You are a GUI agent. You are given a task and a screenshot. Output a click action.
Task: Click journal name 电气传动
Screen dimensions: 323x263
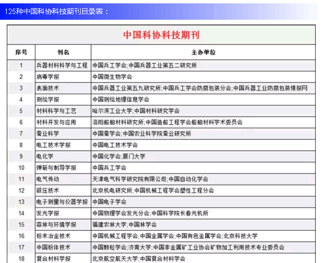pyautogui.click(x=48, y=179)
